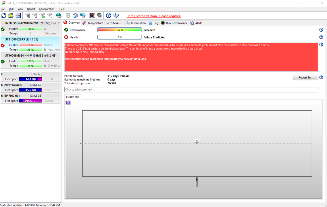The width and height of the screenshot is (327, 207).
Task: Open the report document toolbar icon
Action: coord(68,16)
